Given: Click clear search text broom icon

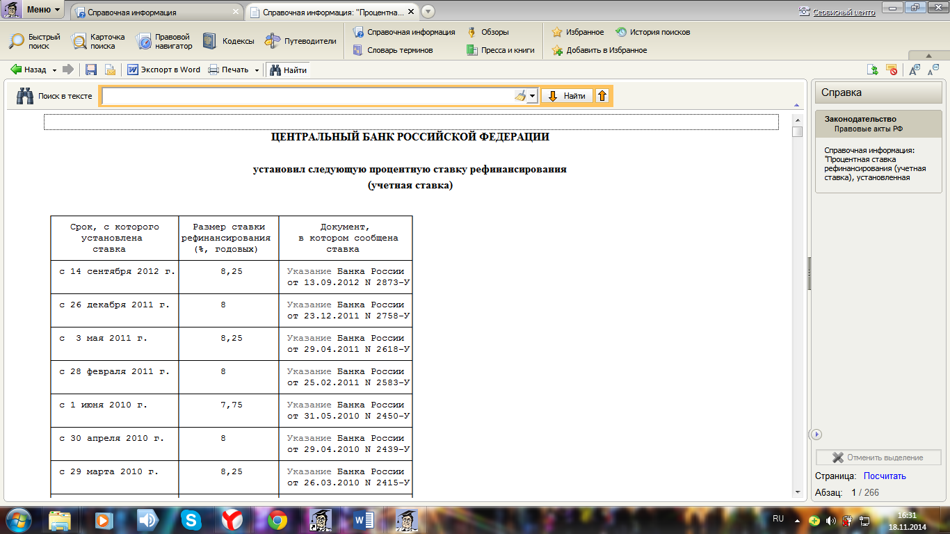Looking at the screenshot, I should tap(520, 96).
